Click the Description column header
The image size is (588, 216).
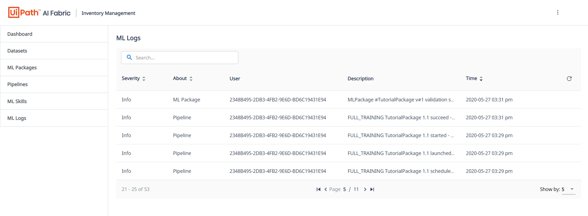pyautogui.click(x=360, y=79)
